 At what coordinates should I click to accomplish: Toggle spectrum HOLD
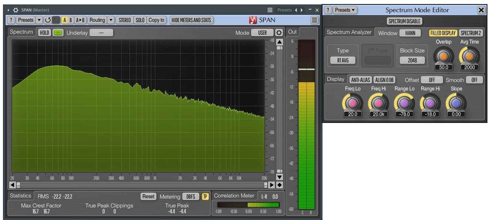point(44,32)
